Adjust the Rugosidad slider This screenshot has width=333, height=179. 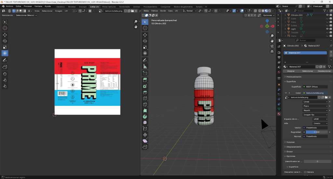316,132
